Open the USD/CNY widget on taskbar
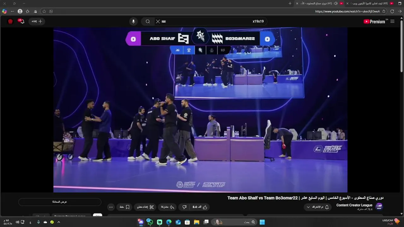This screenshot has height=227, width=404. pyautogui.click(x=391, y=222)
